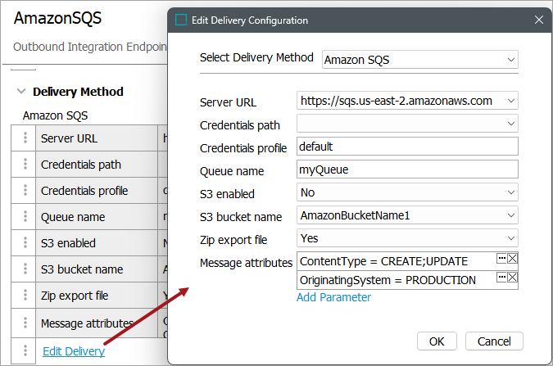
Task: Click the drag handle beside Edit Delivery link
Action: click(x=25, y=350)
